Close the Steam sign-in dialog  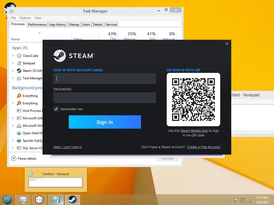pyautogui.click(x=227, y=44)
